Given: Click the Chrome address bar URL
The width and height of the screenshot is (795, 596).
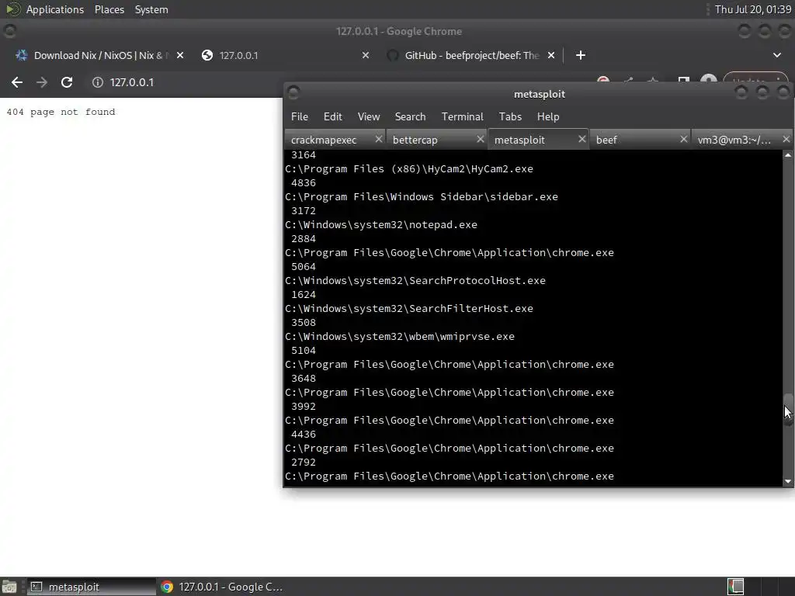Looking at the screenshot, I should click(132, 82).
